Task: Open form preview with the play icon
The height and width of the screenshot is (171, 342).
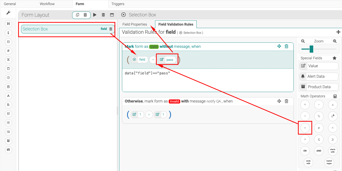Action: point(95,15)
